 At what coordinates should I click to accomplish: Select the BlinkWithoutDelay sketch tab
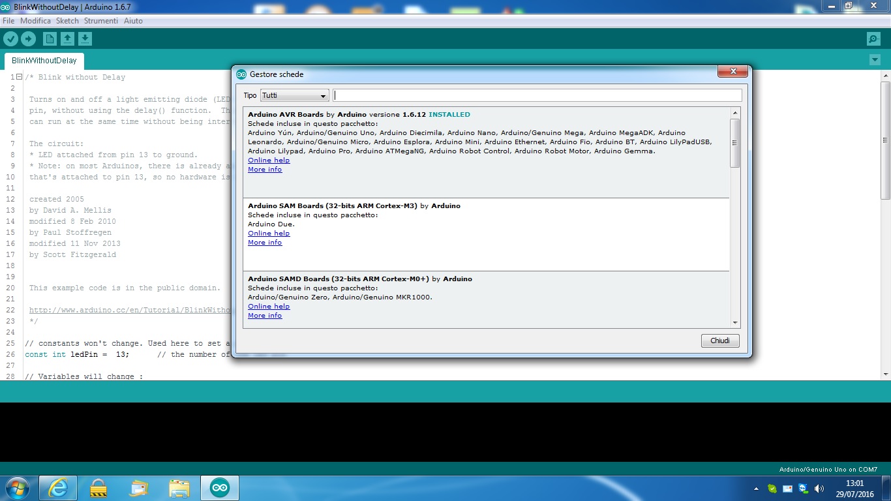click(x=43, y=61)
